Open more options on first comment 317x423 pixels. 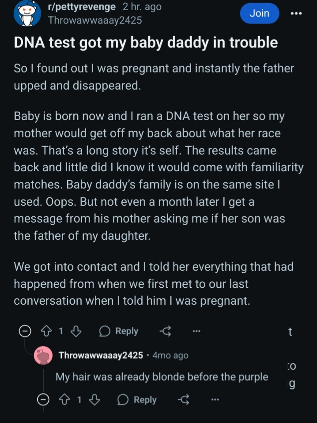(x=196, y=331)
